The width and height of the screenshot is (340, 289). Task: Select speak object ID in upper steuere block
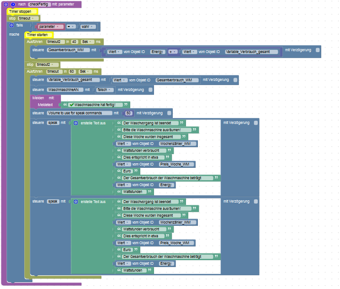pyautogui.click(x=53, y=123)
